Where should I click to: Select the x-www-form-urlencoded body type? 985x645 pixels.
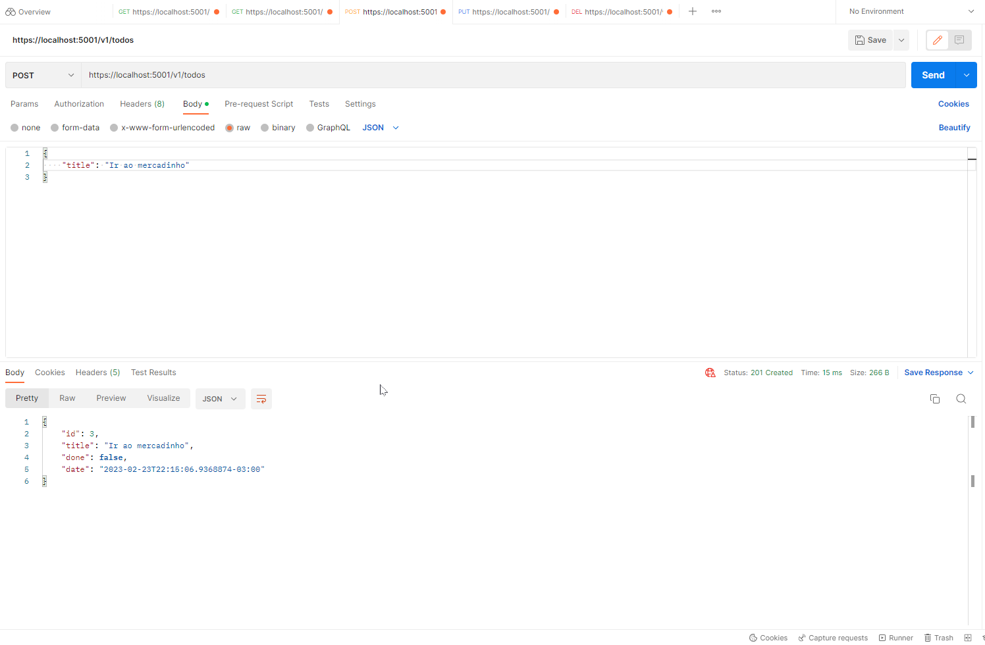coord(162,128)
